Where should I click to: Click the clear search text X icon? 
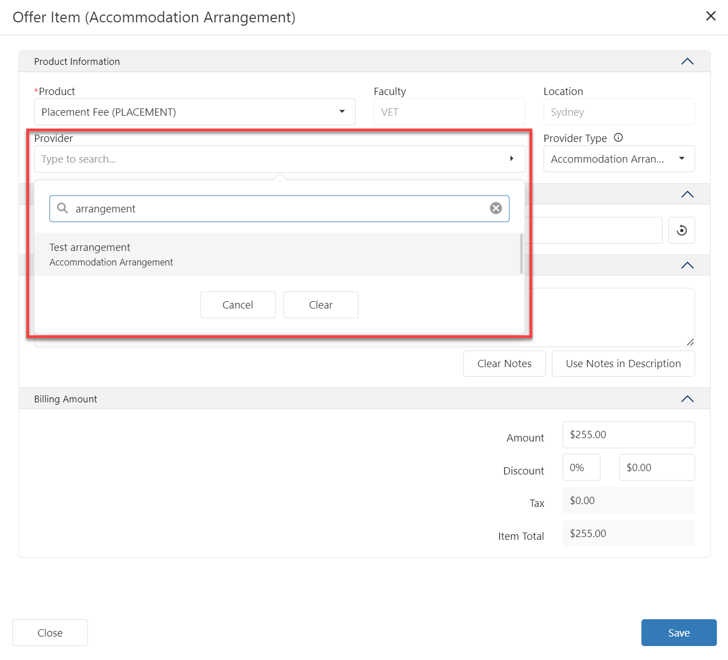[x=495, y=208]
